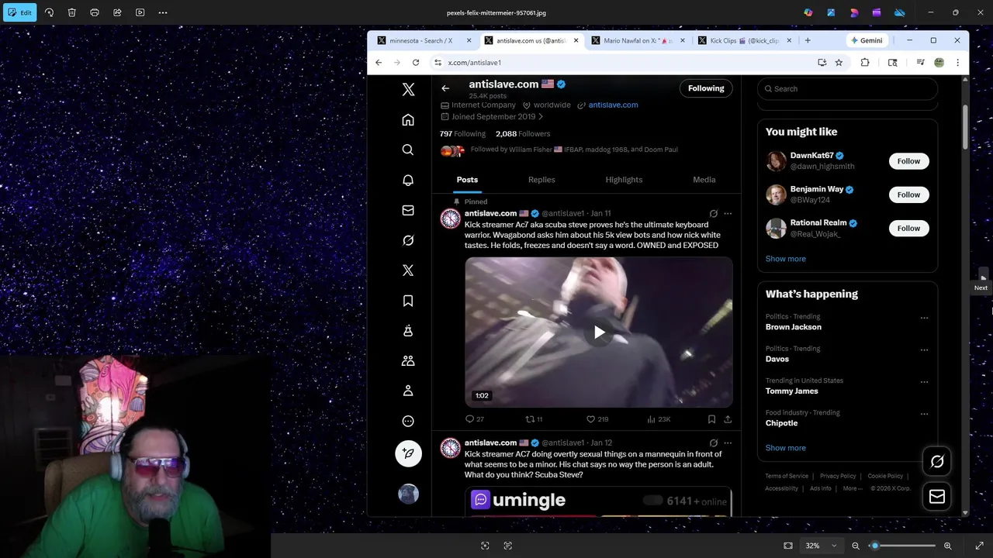Print the image using the printer icon
The width and height of the screenshot is (993, 558).
click(95, 12)
